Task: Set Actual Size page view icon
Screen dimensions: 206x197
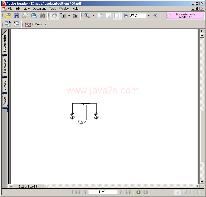Action: 100,16
